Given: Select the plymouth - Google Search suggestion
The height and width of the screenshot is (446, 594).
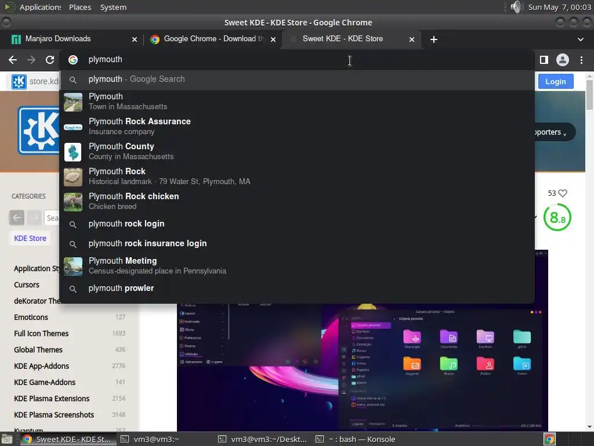Looking at the screenshot, I should 297,79.
